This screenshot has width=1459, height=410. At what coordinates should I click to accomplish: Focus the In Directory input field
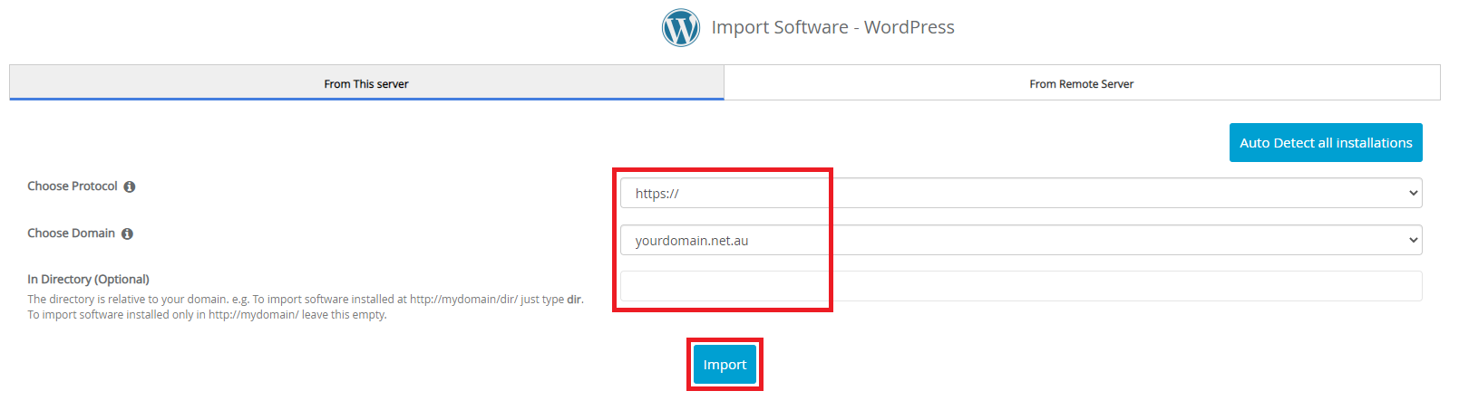coord(1021,286)
